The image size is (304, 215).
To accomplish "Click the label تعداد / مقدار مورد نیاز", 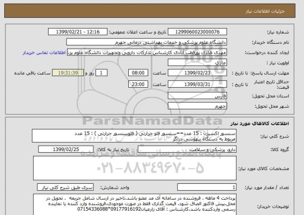I will pos(267,188).
